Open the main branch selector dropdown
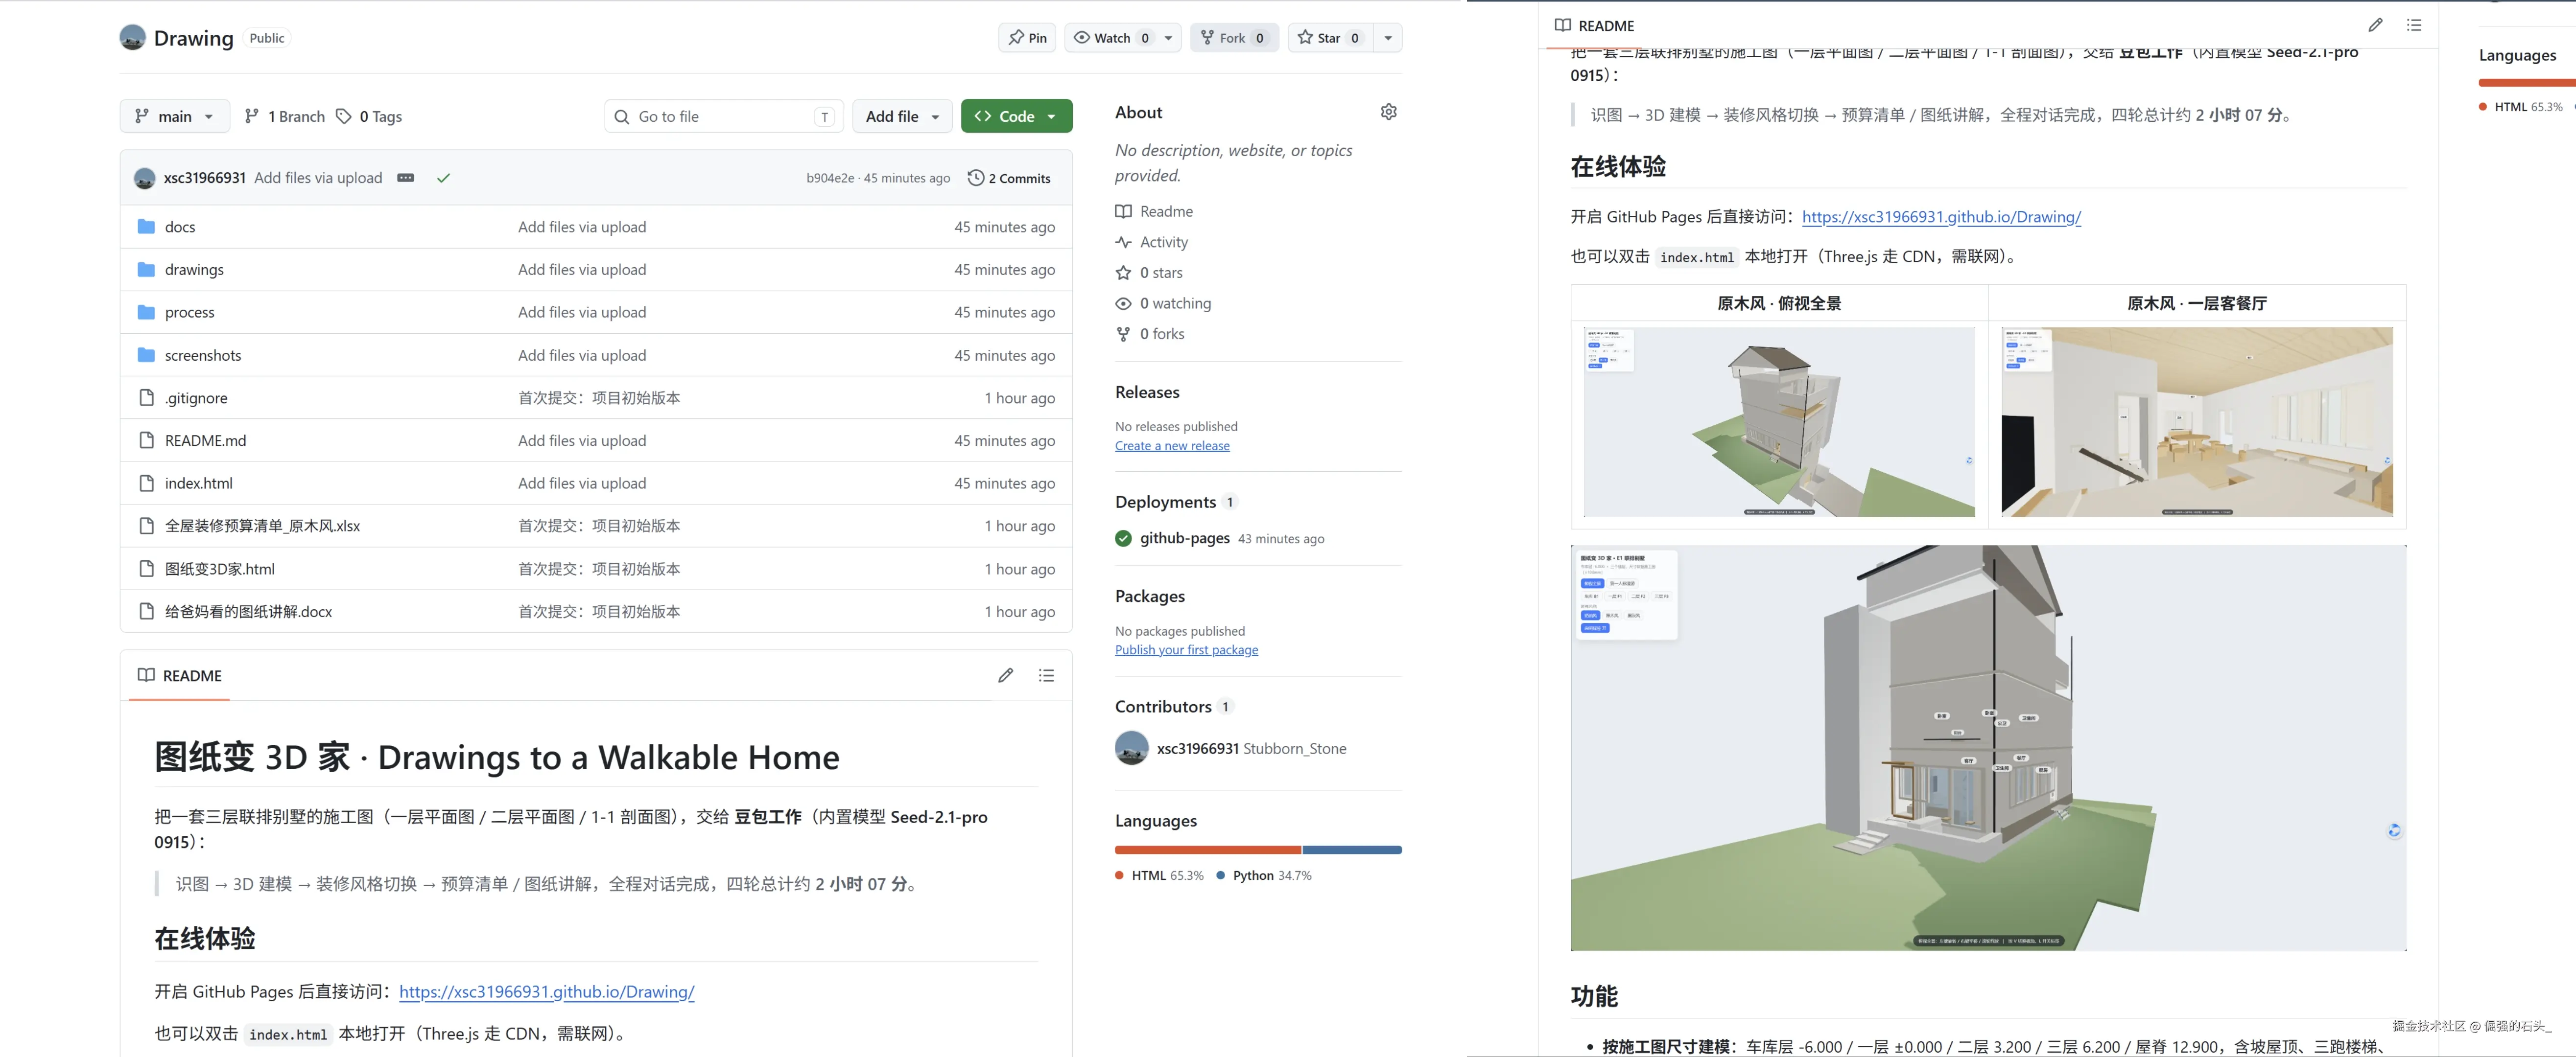 [x=175, y=116]
